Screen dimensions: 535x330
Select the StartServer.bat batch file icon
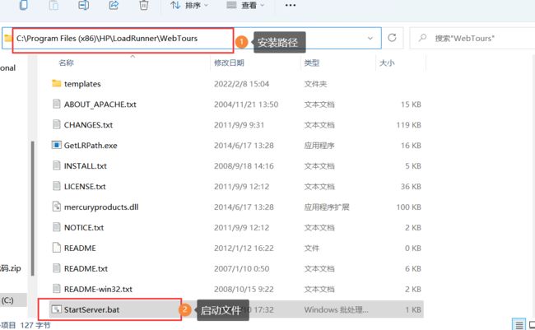56,309
